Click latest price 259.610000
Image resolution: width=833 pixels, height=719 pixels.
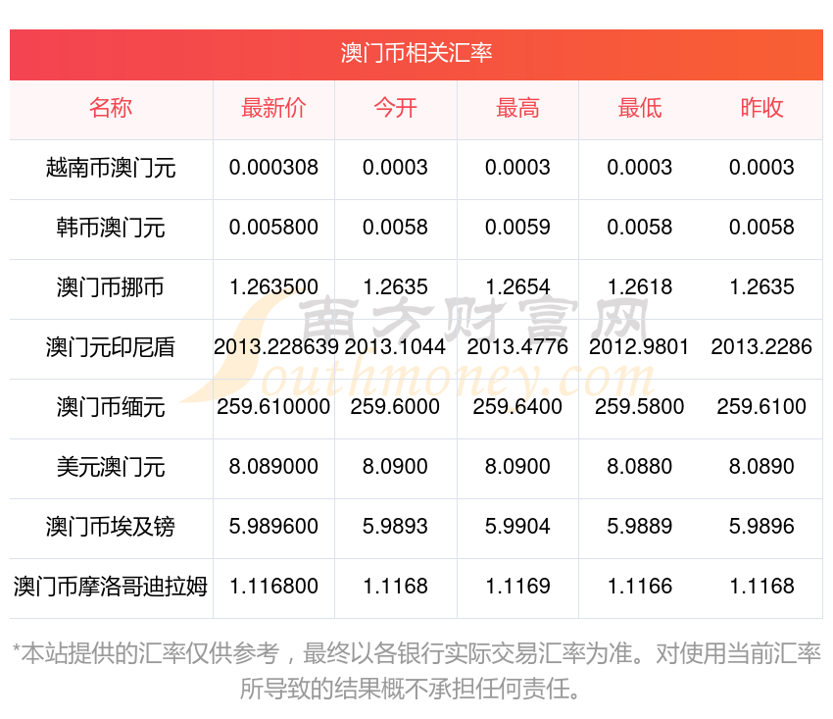(273, 407)
